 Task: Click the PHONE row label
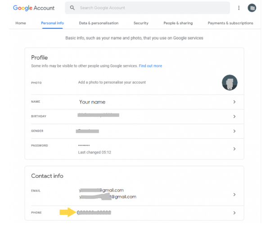36,212
